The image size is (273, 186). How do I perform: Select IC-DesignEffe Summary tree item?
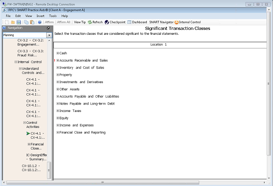(36, 157)
